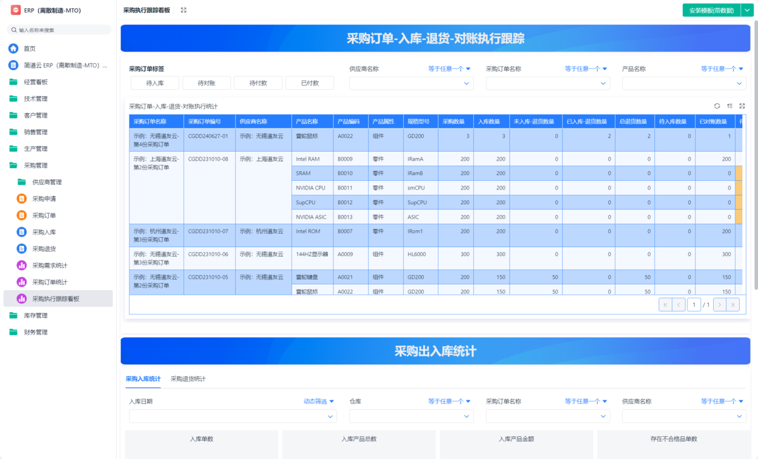Click the refresh icon on the statistics table
758x459 pixels.
click(717, 106)
